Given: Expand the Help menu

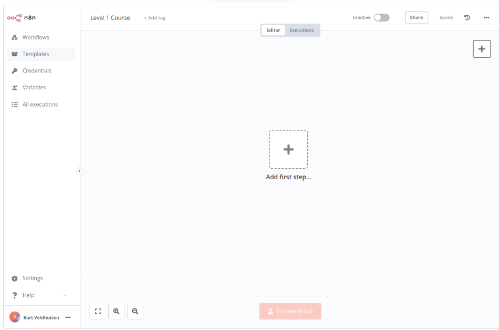Looking at the screenshot, I should point(65,295).
